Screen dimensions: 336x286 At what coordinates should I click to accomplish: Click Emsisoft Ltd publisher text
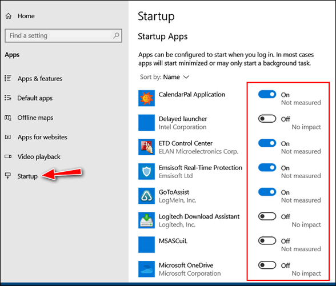[176, 176]
